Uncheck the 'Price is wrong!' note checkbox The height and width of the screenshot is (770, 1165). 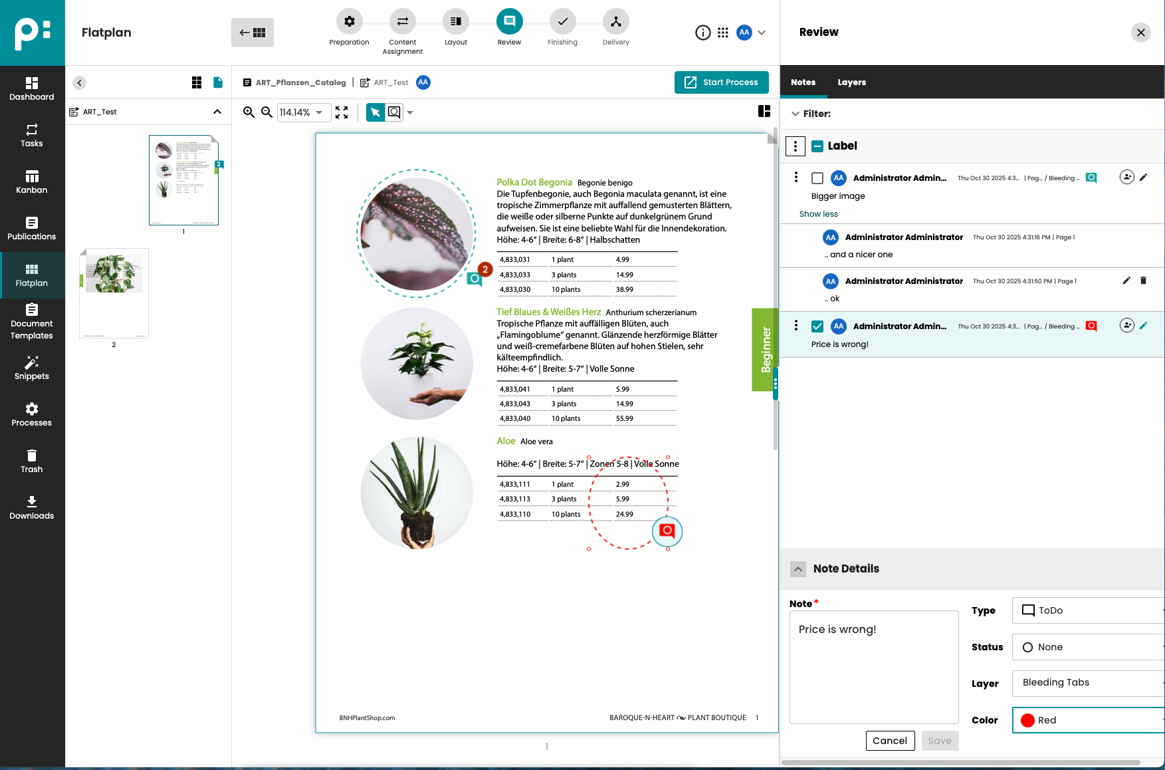pyautogui.click(x=817, y=326)
